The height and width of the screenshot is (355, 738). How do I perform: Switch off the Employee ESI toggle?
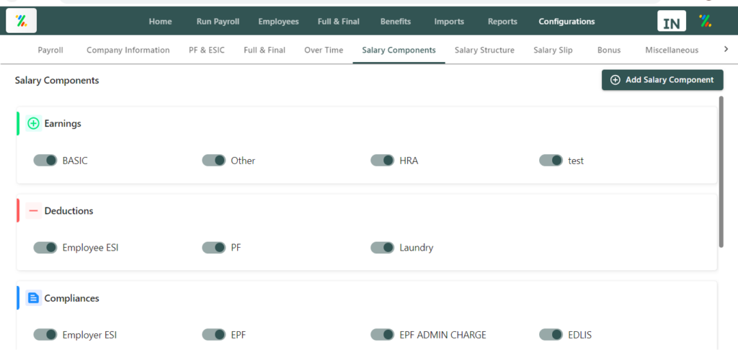[45, 247]
